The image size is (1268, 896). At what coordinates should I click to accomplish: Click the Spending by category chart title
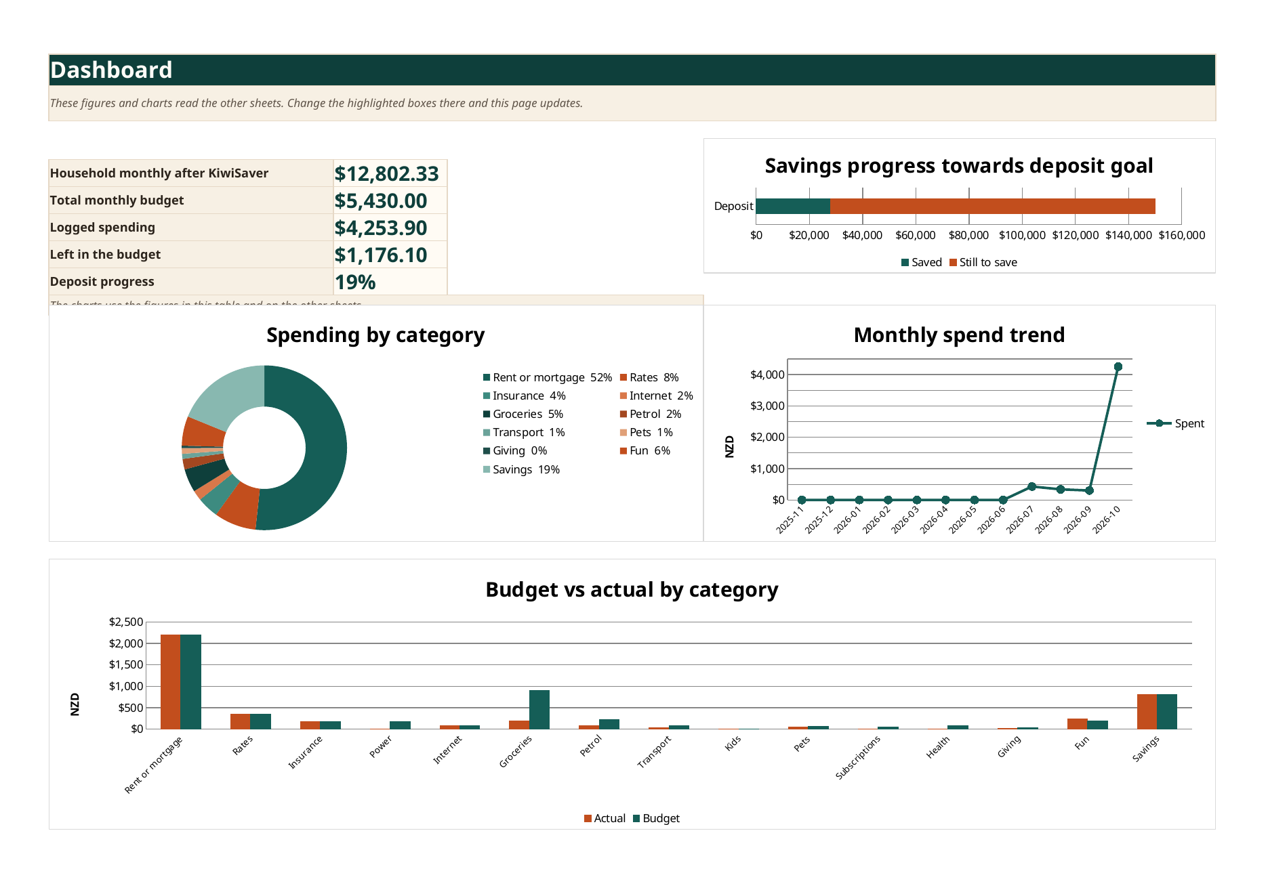pyautogui.click(x=375, y=335)
